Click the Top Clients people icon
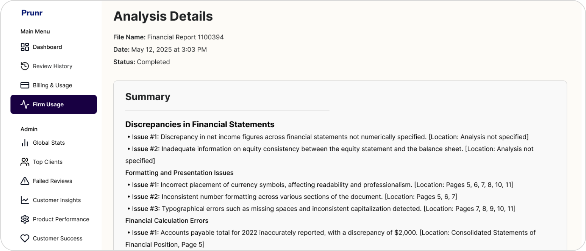This screenshot has height=251, width=586. (x=24, y=162)
